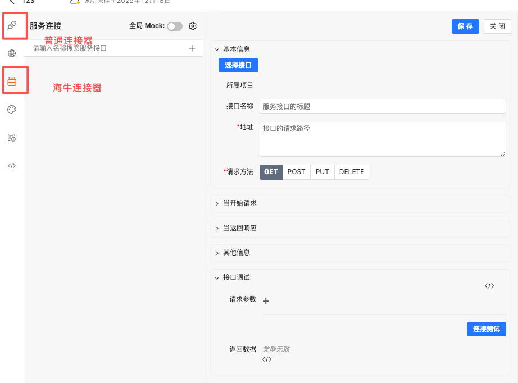Open the orange Hainiu connector icon
This screenshot has width=518, height=383.
(x=12, y=81)
